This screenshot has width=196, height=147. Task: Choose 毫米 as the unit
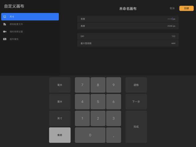click(60, 85)
